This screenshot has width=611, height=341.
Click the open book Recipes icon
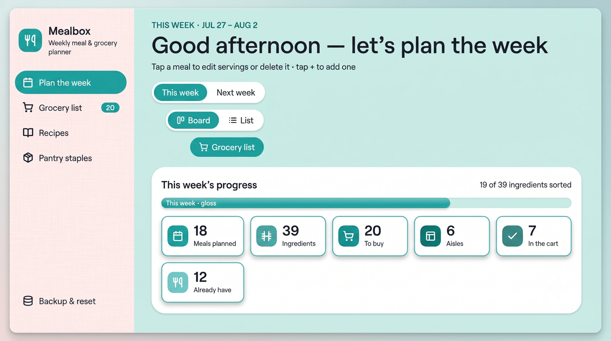click(28, 133)
